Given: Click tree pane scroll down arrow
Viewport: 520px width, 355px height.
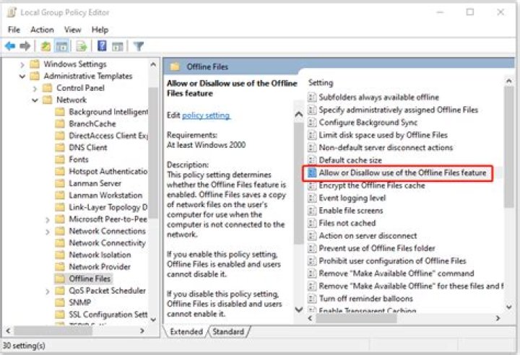Looking at the screenshot, I should pyautogui.click(x=153, y=320).
